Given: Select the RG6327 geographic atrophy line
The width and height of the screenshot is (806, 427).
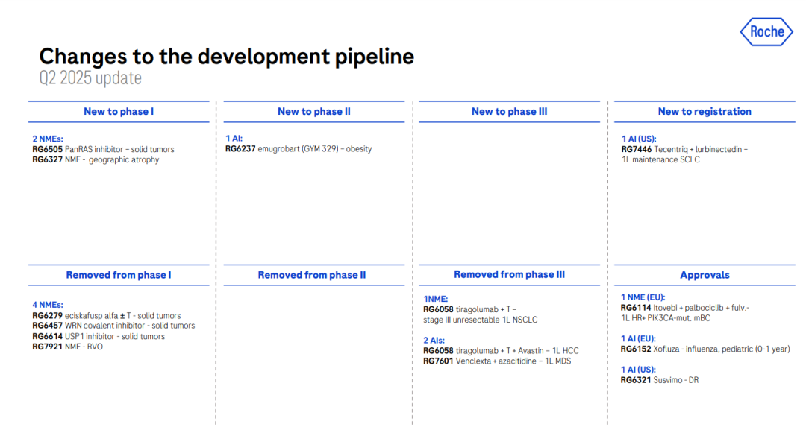Looking at the screenshot, I should pyautogui.click(x=96, y=159).
